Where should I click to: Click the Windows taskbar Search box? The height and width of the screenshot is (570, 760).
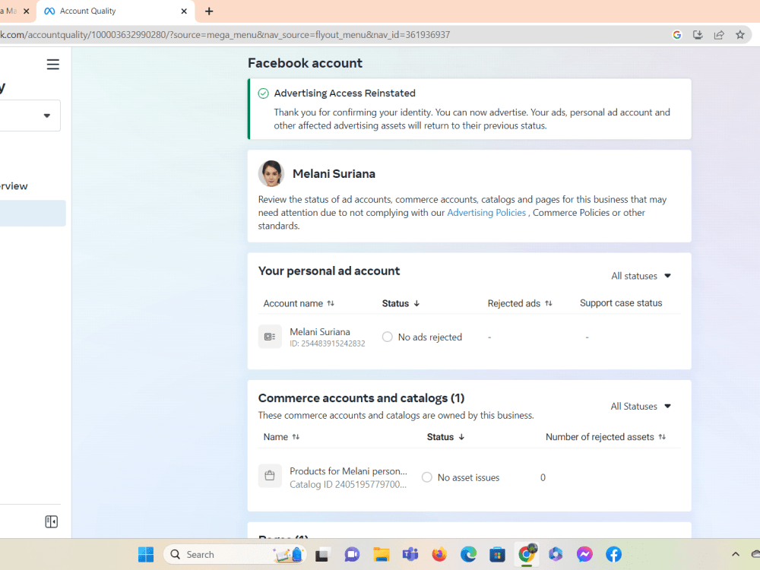click(236, 554)
